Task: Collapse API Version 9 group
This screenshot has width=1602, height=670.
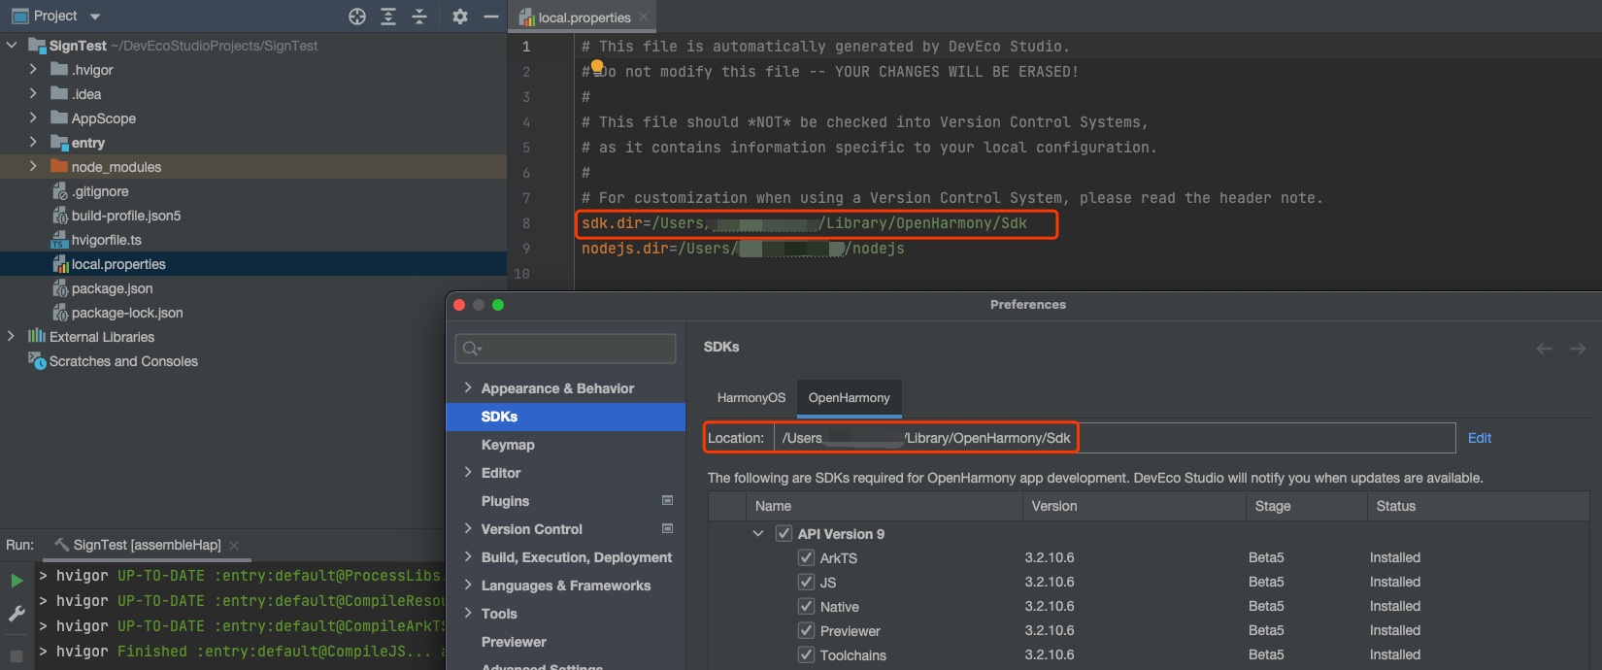Action: tap(758, 533)
